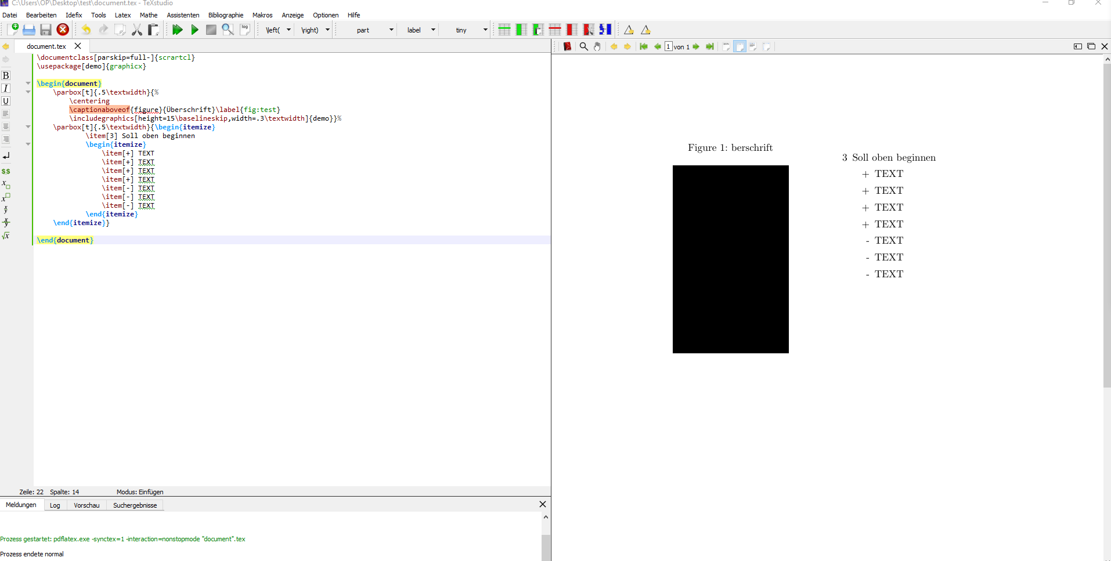Toggle 100% zoom in the PDF viewer
Image resolution: width=1111 pixels, height=561 pixels.
coord(726,46)
